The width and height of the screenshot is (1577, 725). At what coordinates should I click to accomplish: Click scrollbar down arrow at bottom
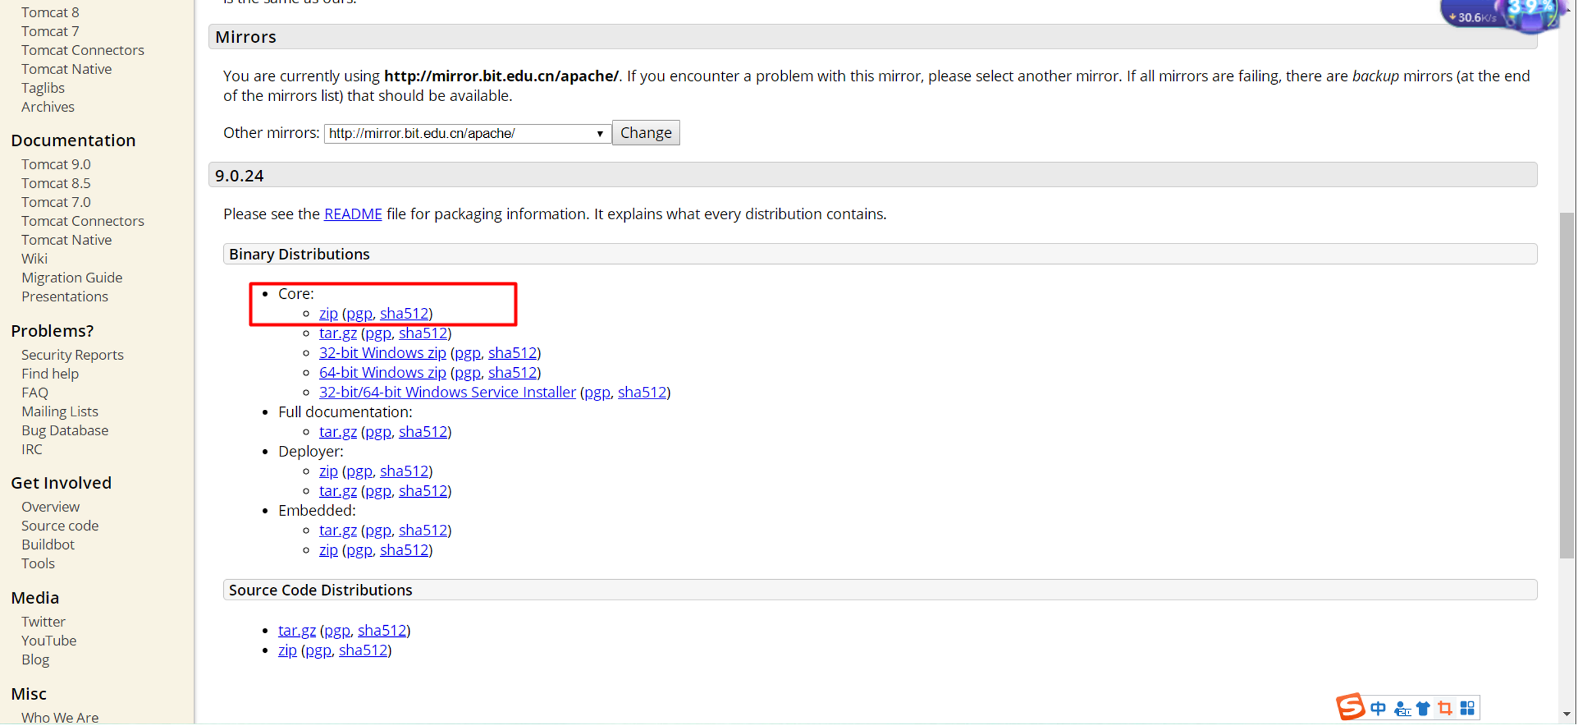[x=1567, y=714]
